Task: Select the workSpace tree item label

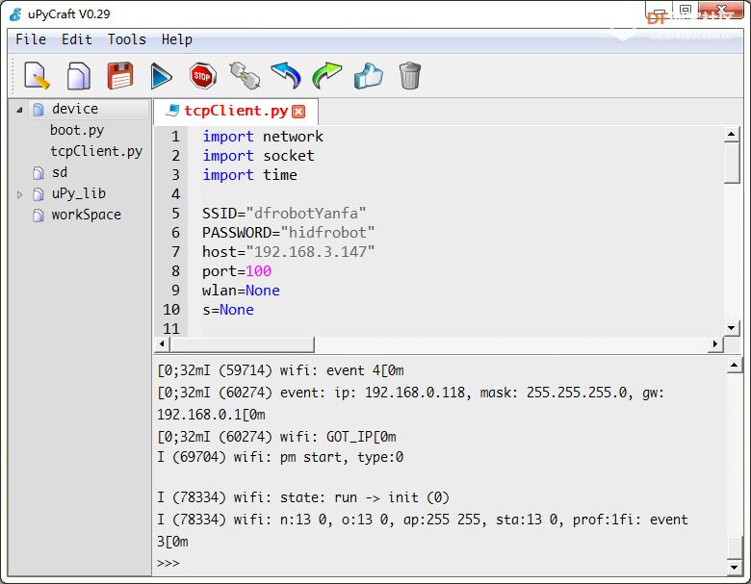Action: pos(87,215)
